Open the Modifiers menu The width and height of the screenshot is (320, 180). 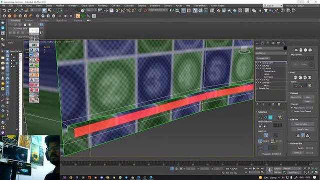click(60, 5)
